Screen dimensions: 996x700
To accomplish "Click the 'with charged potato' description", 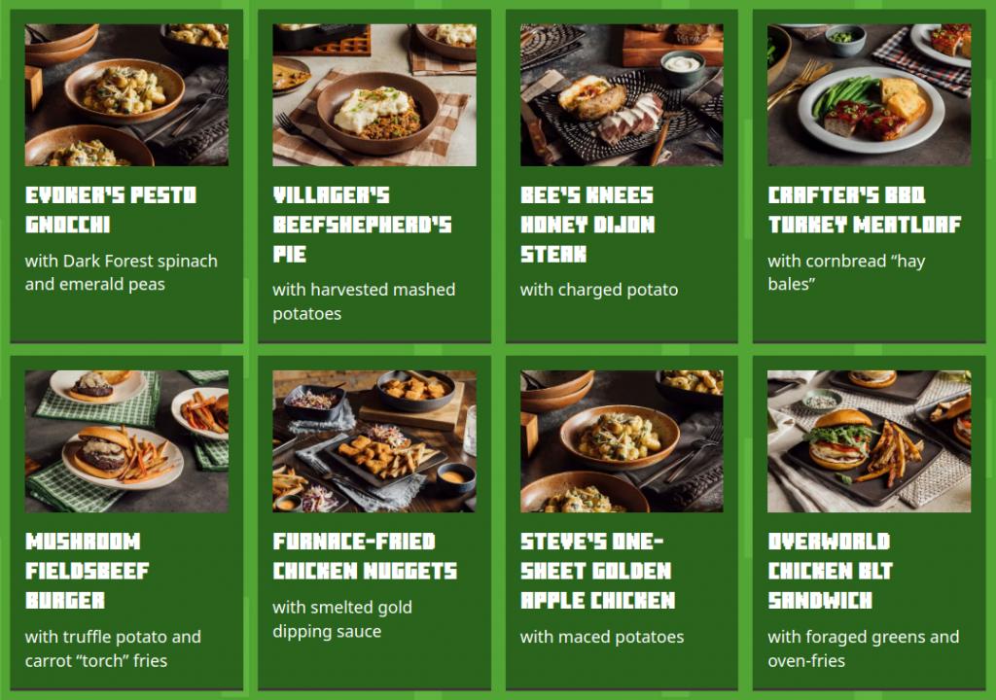I will click(599, 290).
